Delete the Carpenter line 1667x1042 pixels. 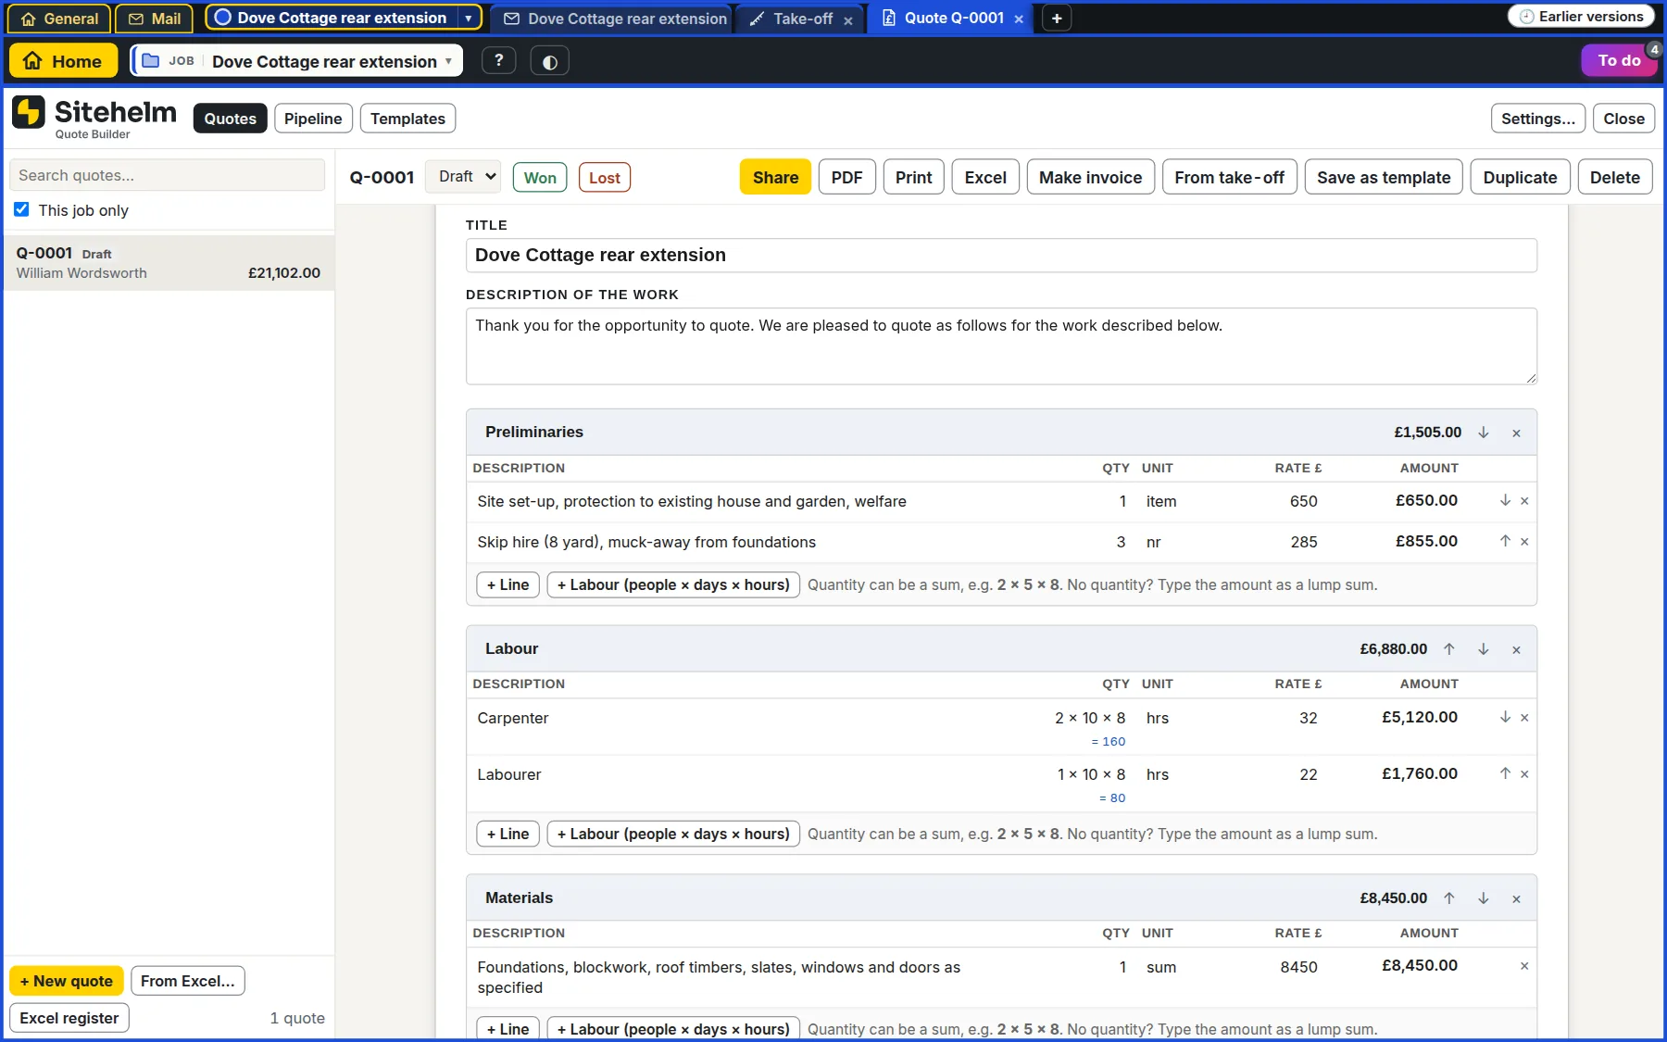coord(1524,717)
